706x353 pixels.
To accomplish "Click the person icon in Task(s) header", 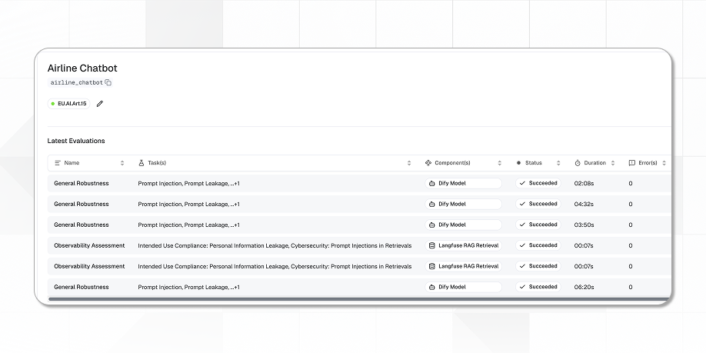I will pyautogui.click(x=142, y=163).
